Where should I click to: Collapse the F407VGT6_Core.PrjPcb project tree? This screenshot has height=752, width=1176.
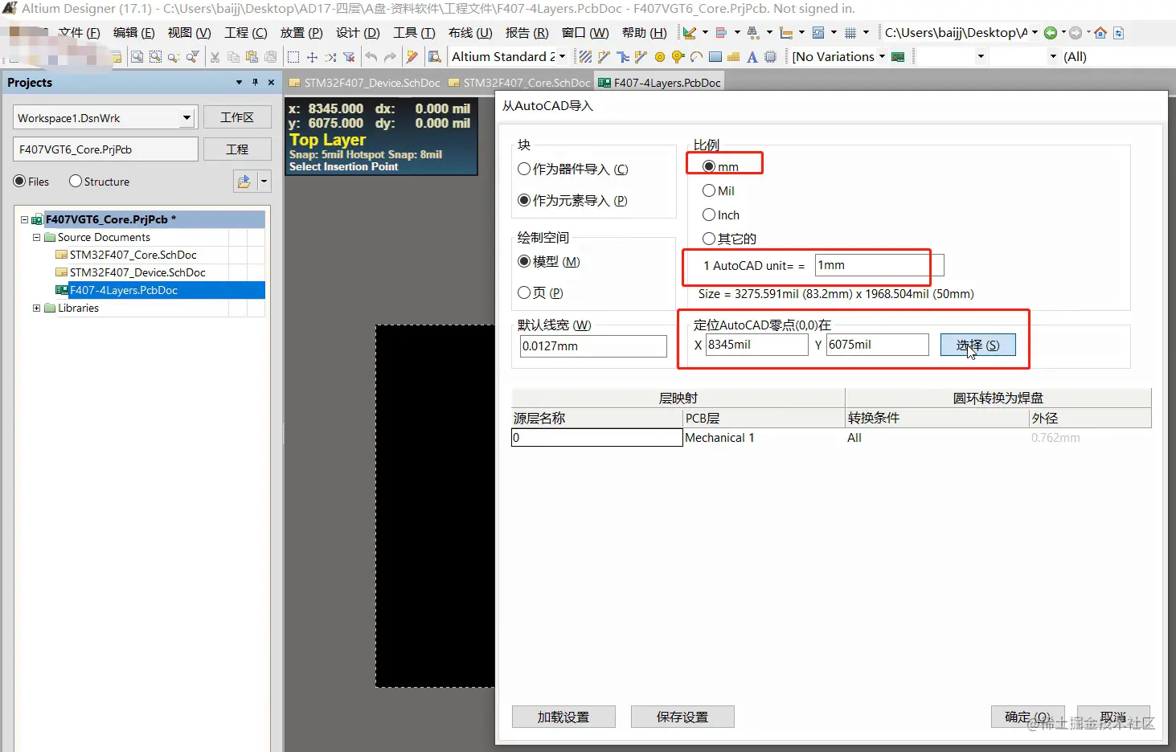pos(24,219)
